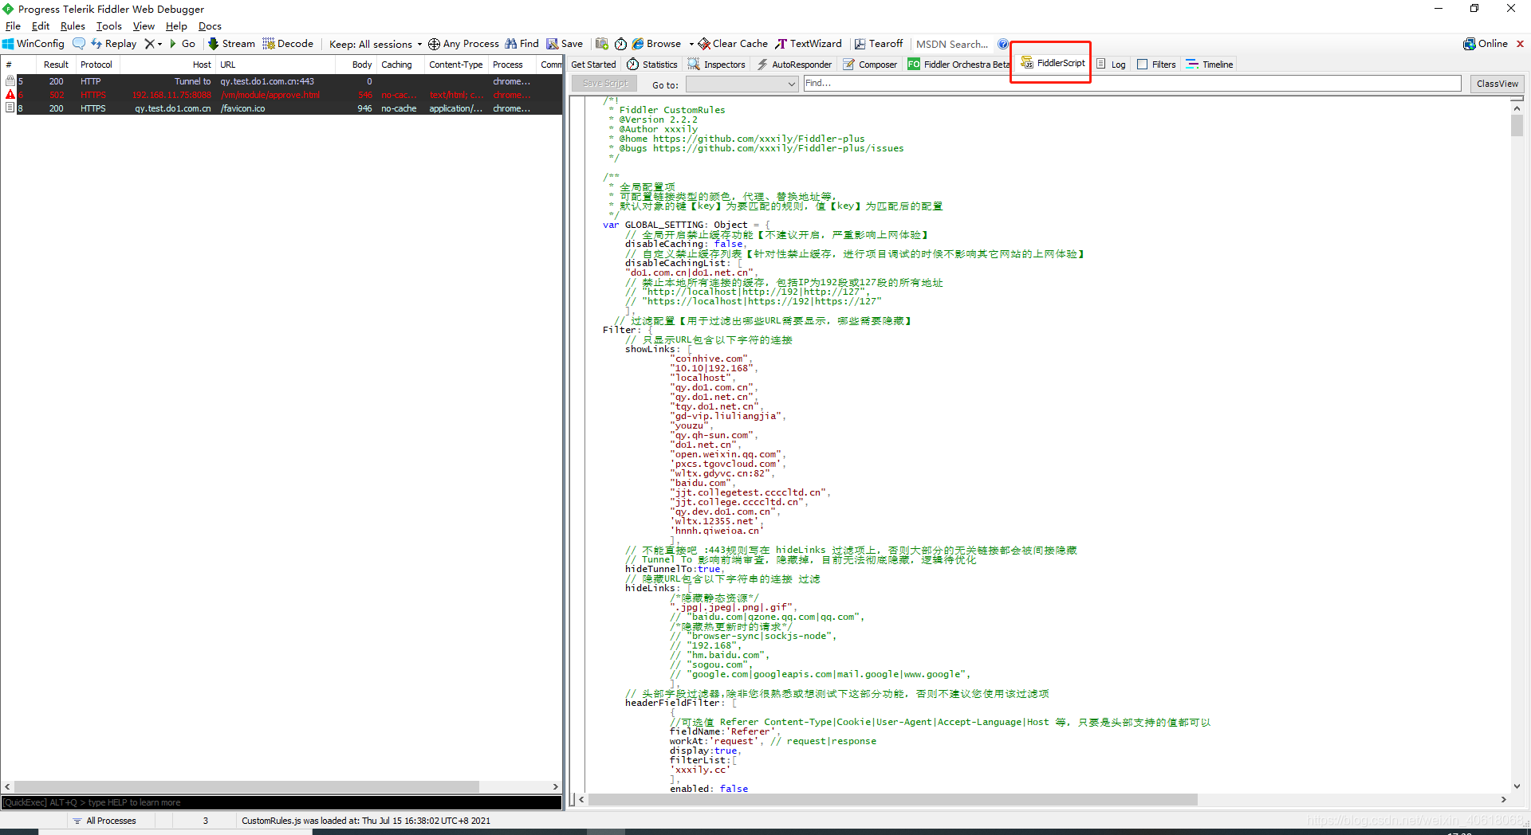Click the camera screenshot toolbar icon
The width and height of the screenshot is (1531, 835).
coord(602,44)
